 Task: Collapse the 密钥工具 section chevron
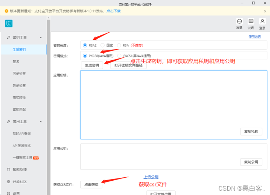pyautogui.click(x=41, y=38)
